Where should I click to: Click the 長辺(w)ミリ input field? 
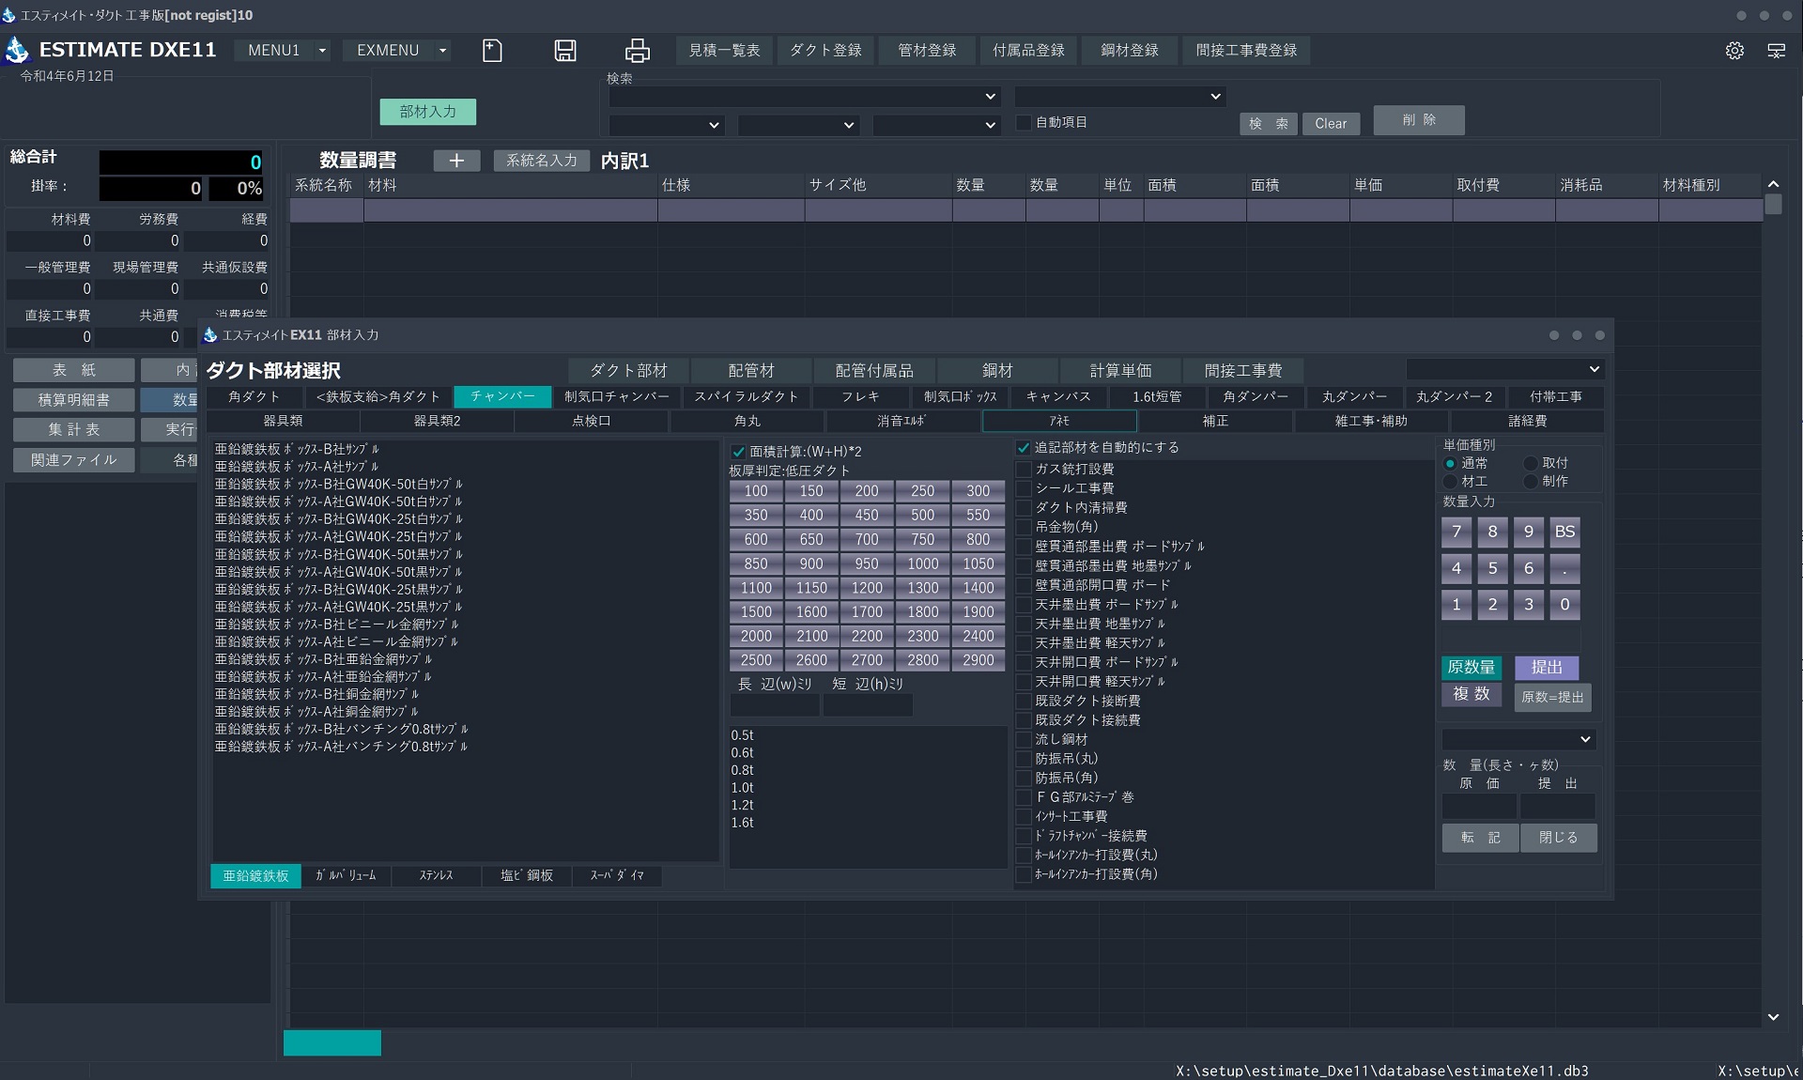pyautogui.click(x=775, y=705)
